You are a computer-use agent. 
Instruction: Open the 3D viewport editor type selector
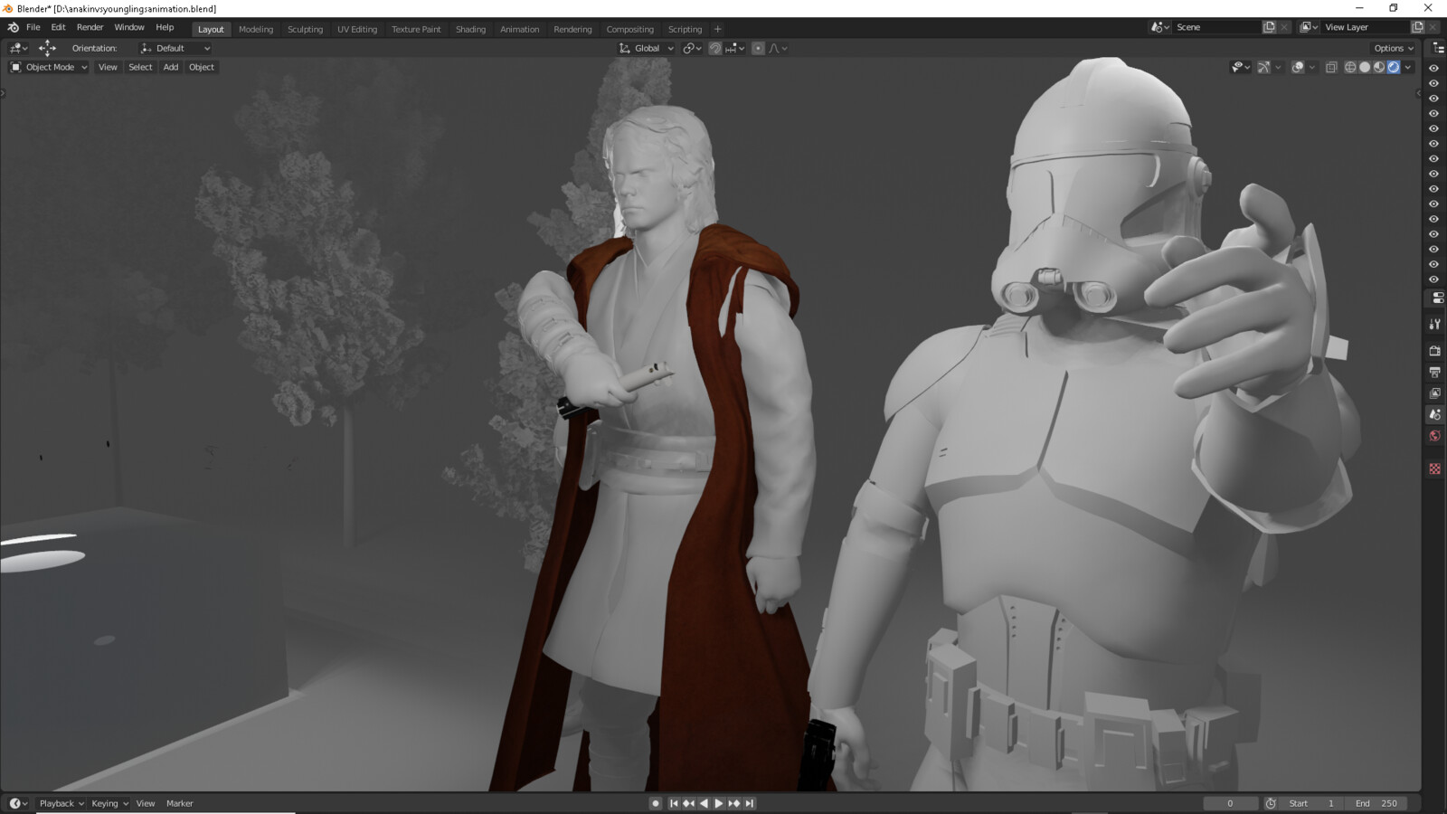click(18, 48)
